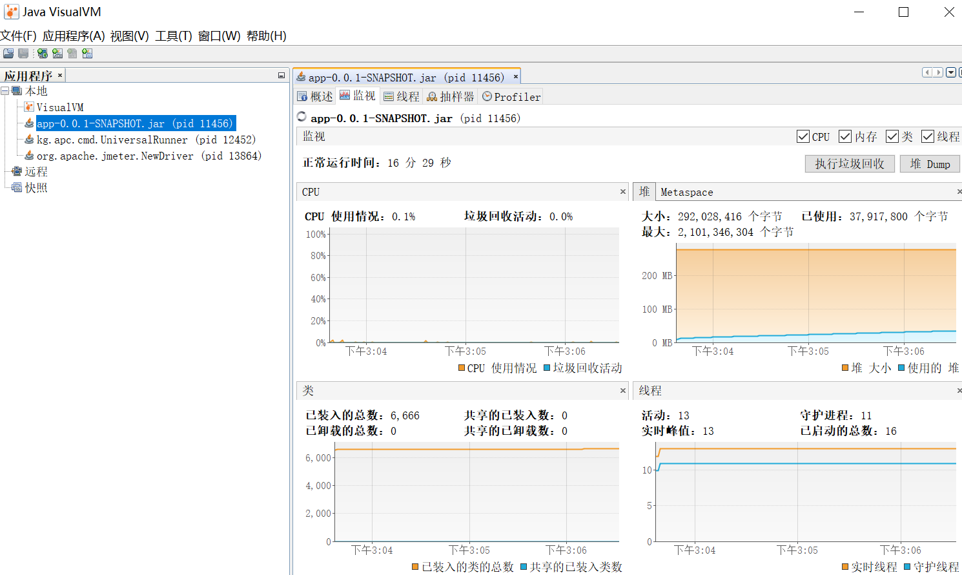Image resolution: width=962 pixels, height=575 pixels.
Task: Switch to the 抽样器 tab
Action: pyautogui.click(x=451, y=96)
